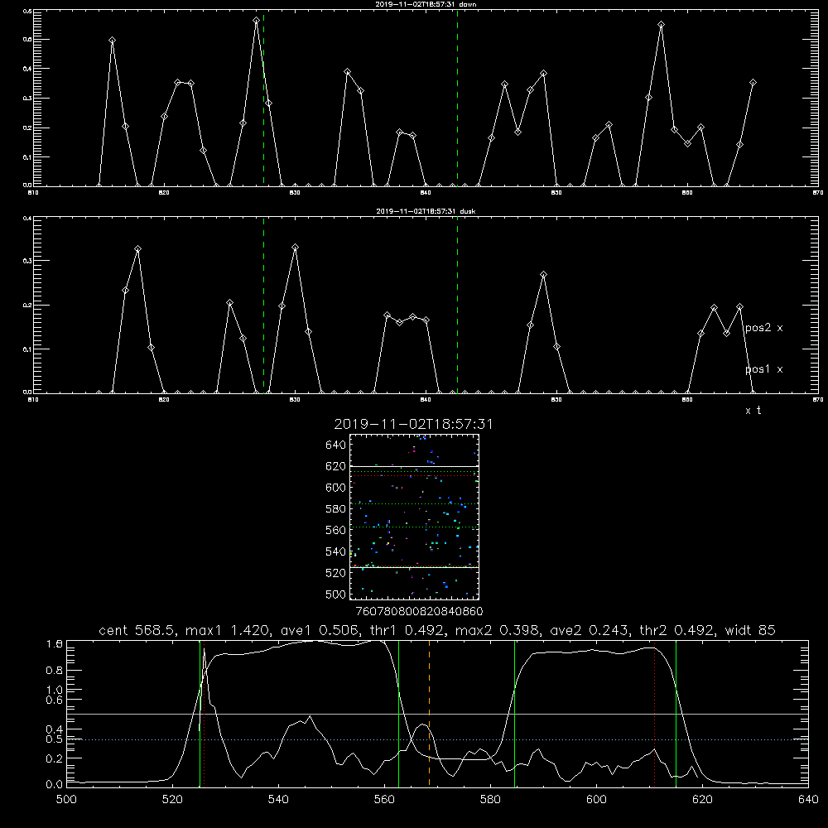Click the dawn plot peak diamond near 858
Image resolution: width=828 pixels, height=828 pixels.
[661, 24]
